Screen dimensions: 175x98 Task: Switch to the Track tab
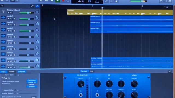pos(4,72)
